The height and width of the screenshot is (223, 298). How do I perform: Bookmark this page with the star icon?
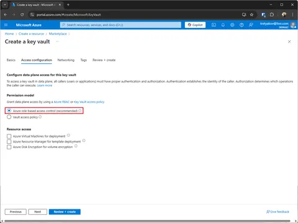click(x=251, y=15)
